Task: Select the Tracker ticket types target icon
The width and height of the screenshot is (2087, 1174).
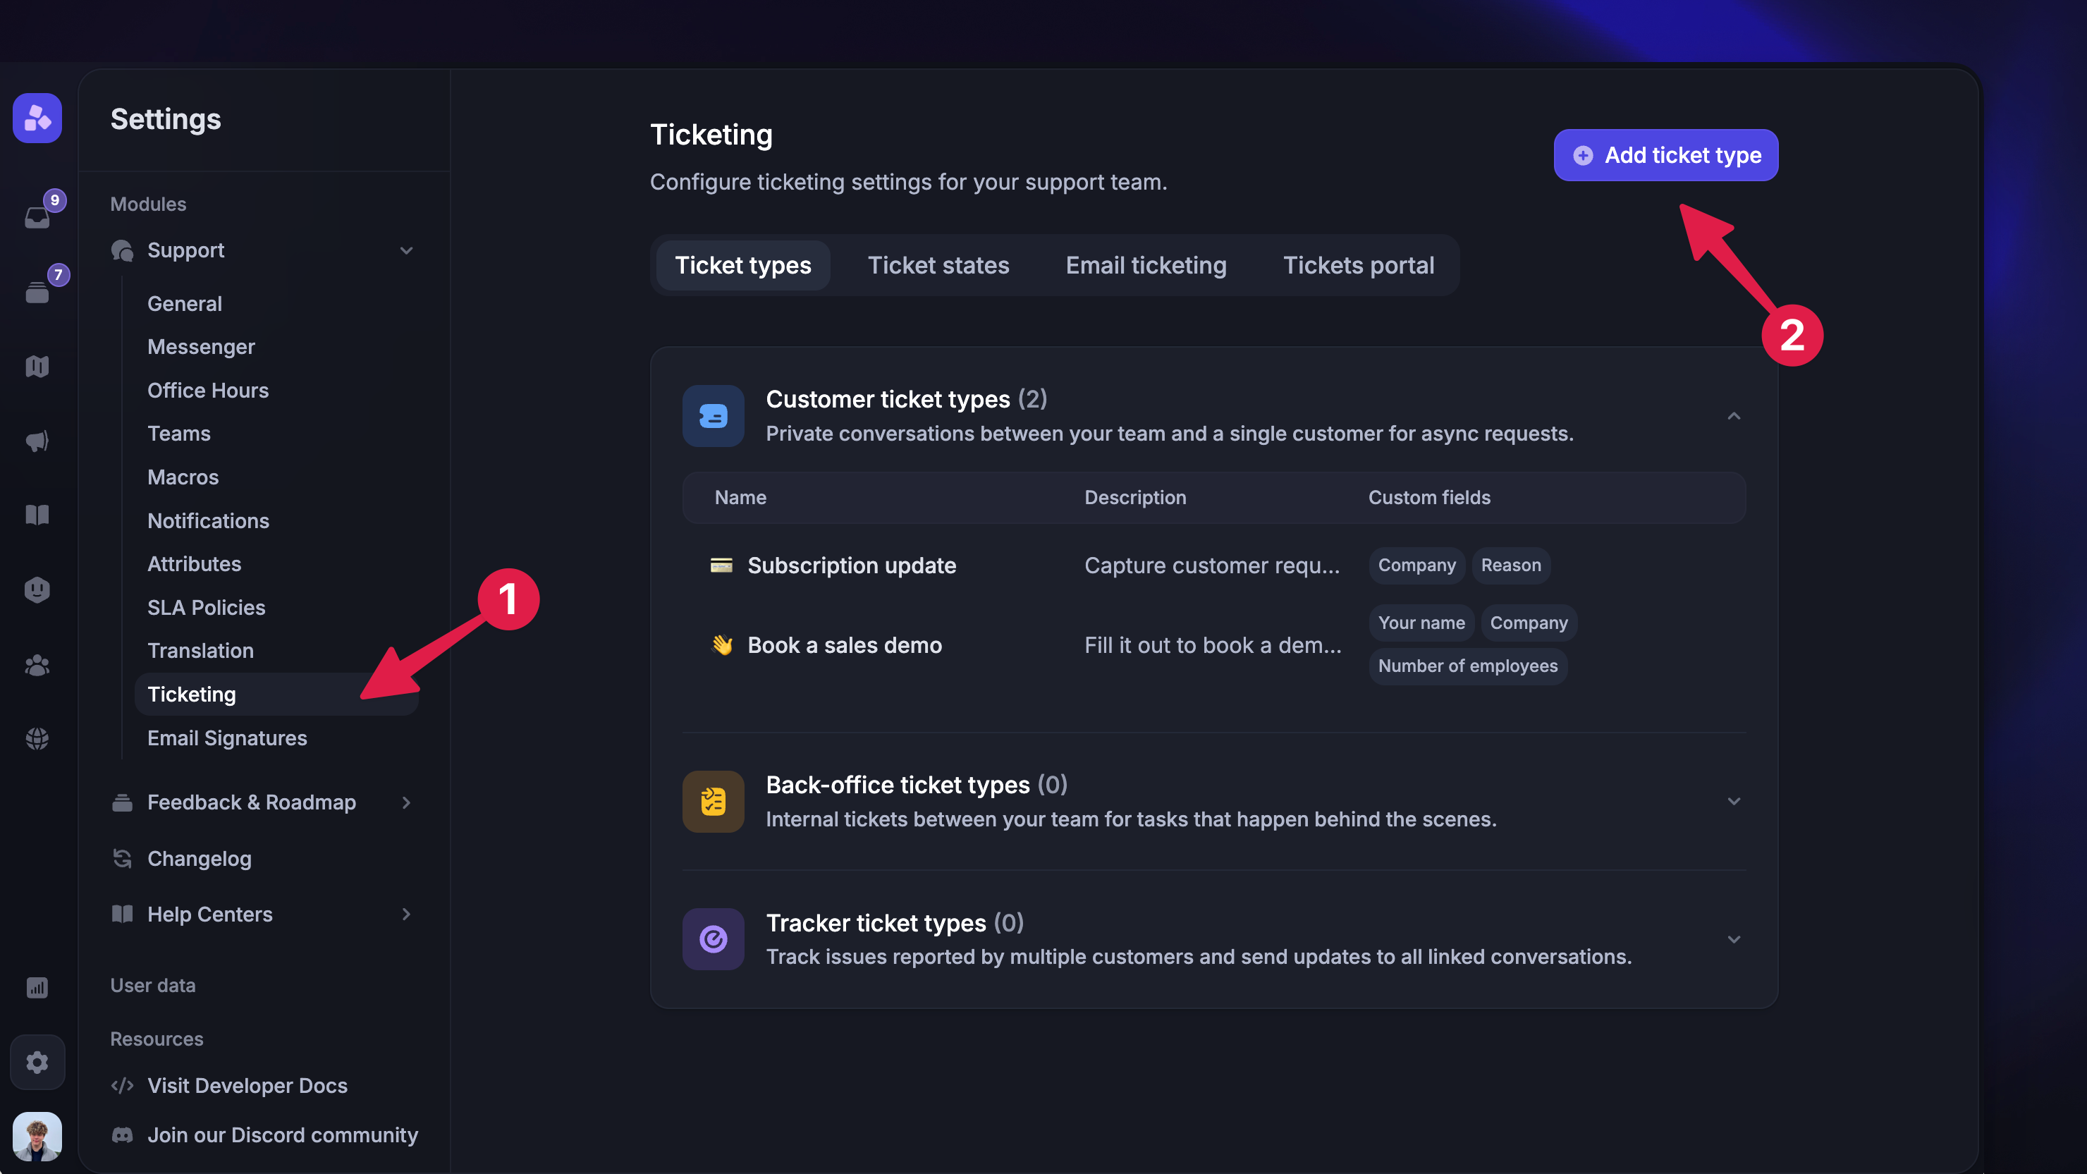Action: pos(713,939)
